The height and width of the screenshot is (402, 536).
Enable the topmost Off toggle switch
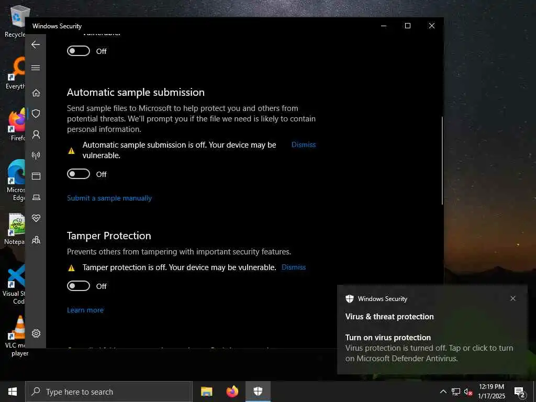pyautogui.click(x=79, y=51)
